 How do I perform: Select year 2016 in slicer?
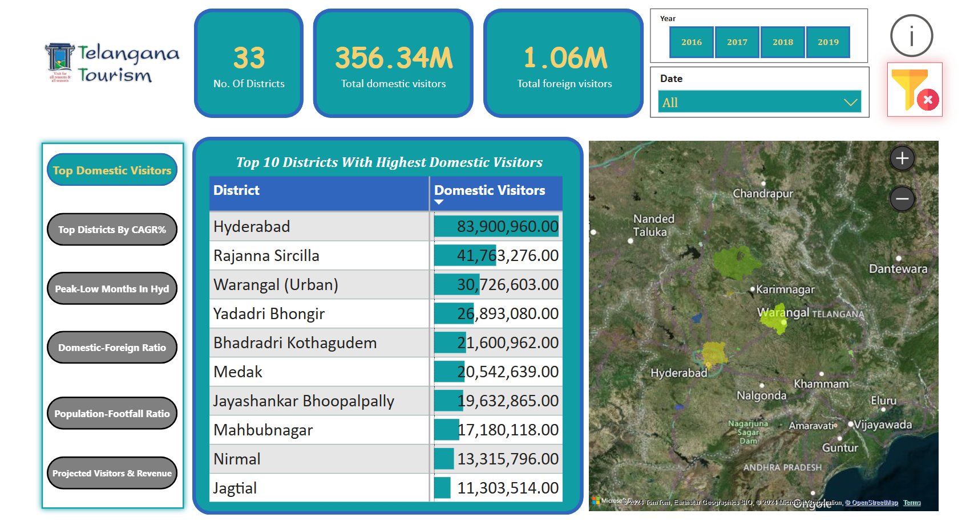(x=691, y=42)
